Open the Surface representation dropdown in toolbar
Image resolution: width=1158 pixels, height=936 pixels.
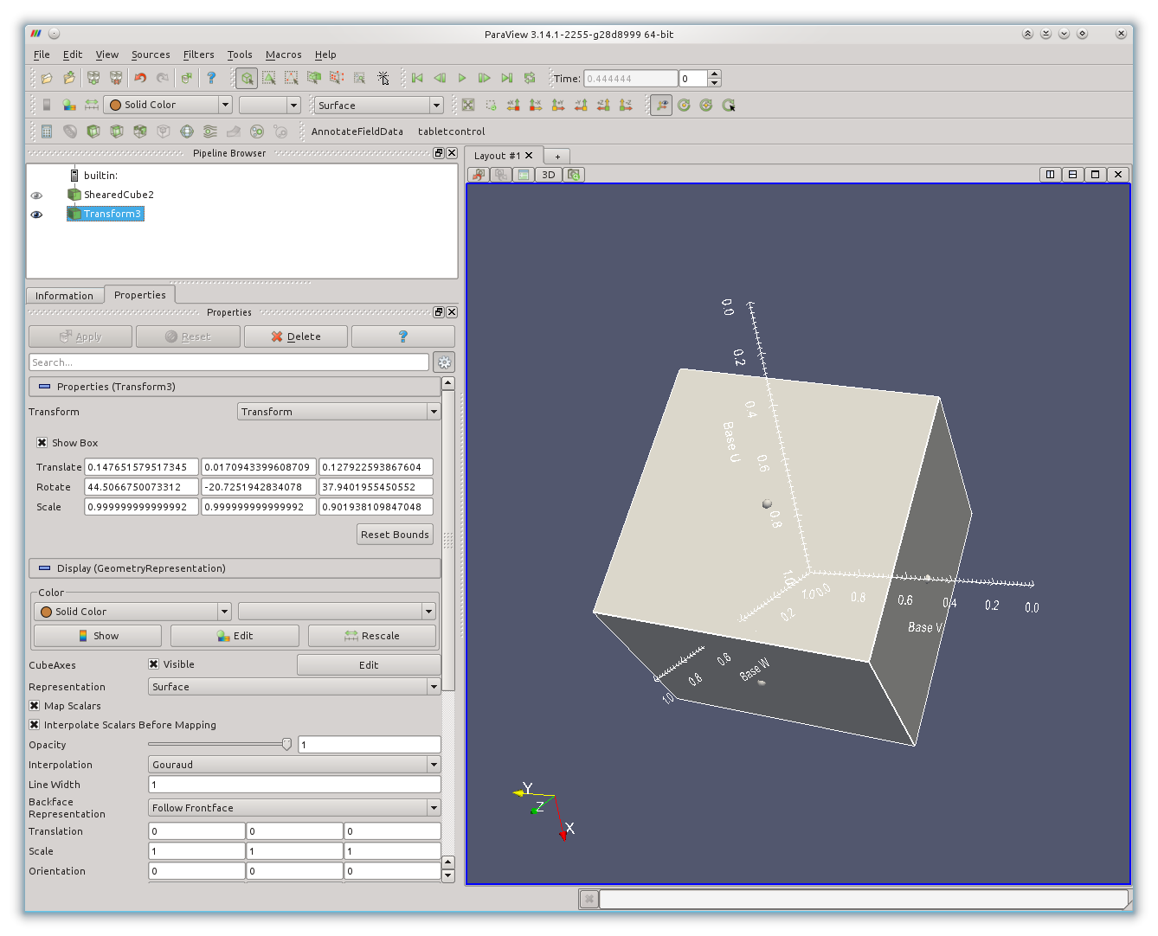pos(379,105)
